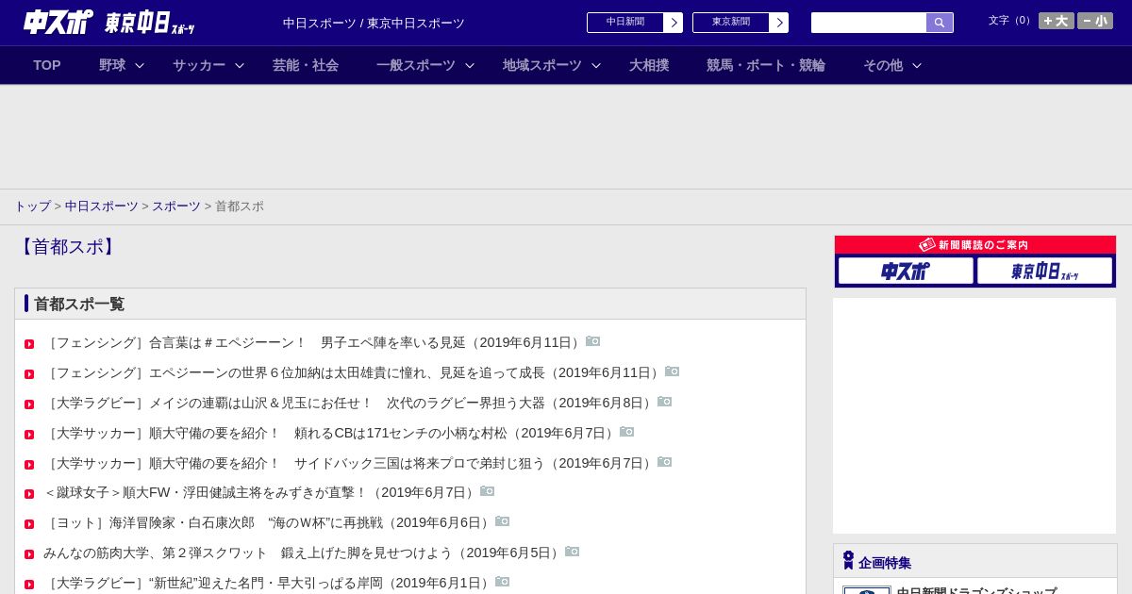Expand the 一般スポーツ dropdown chevron
The height and width of the screenshot is (594, 1132).
470,65
